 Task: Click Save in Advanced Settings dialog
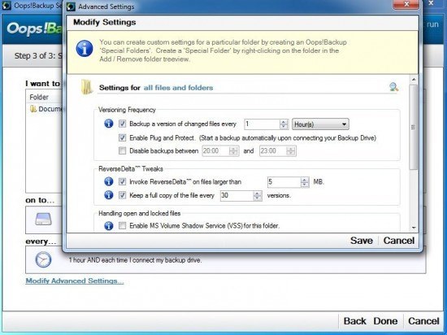click(x=362, y=241)
